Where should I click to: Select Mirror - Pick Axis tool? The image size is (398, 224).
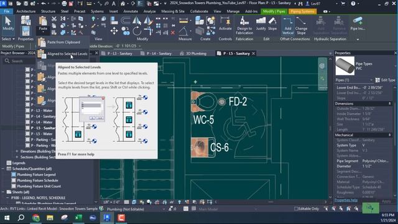point(137,21)
